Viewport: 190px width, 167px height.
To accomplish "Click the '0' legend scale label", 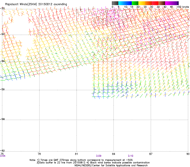I will pyautogui.click(x=112, y=7).
